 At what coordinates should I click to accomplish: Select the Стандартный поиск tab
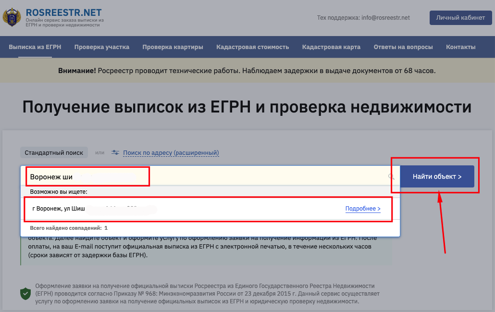54,153
